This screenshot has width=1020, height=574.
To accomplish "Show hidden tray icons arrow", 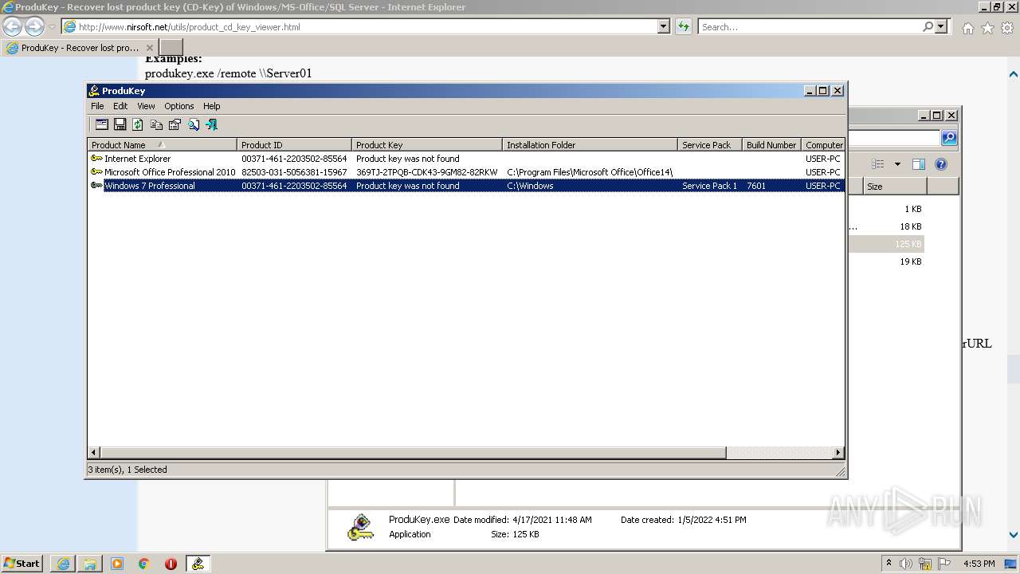I will click(889, 563).
